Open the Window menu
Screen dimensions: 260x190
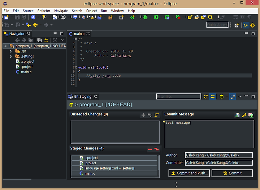click(117, 11)
